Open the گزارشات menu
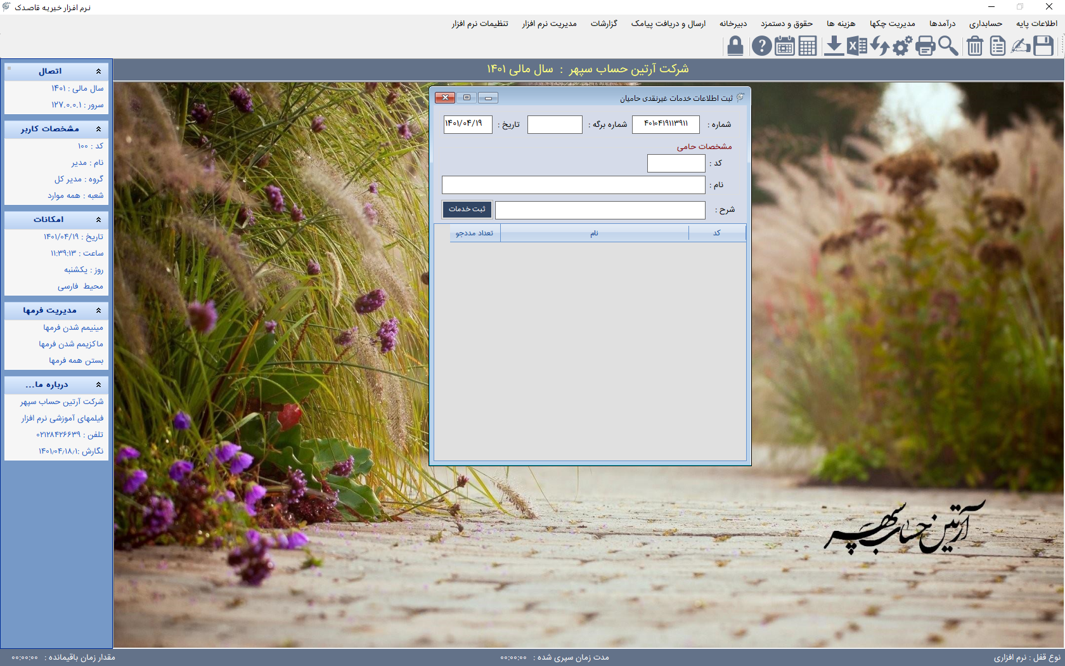The width and height of the screenshot is (1065, 666). [603, 23]
